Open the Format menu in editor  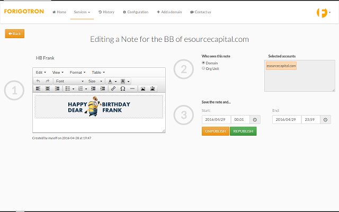(x=77, y=72)
